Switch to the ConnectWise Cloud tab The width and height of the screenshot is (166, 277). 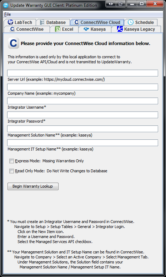[x=97, y=23]
